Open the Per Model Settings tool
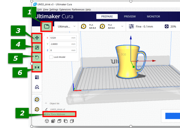The height and width of the screenshot is (128, 180). tap(37, 77)
